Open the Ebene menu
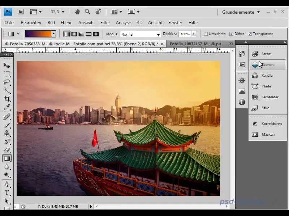Image resolution: width=289 pixels, height=216 pixels. tap(66, 23)
